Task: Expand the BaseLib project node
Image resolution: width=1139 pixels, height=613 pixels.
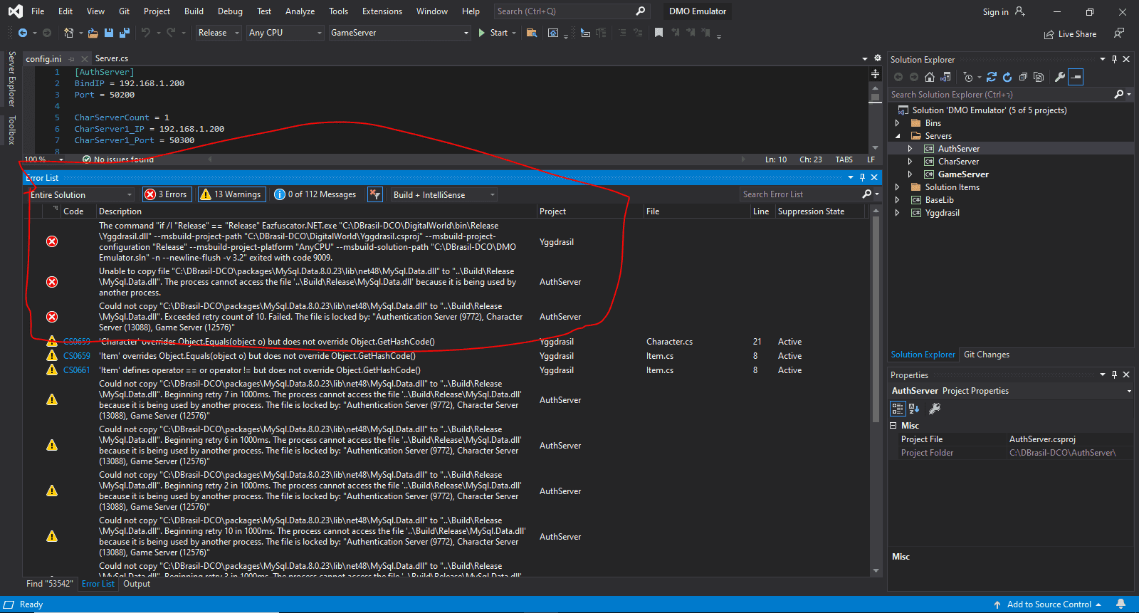Action: (897, 200)
